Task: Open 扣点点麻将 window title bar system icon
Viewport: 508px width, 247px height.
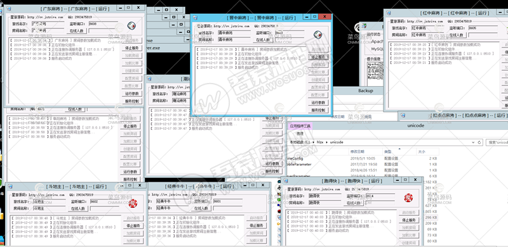Action: point(403,115)
